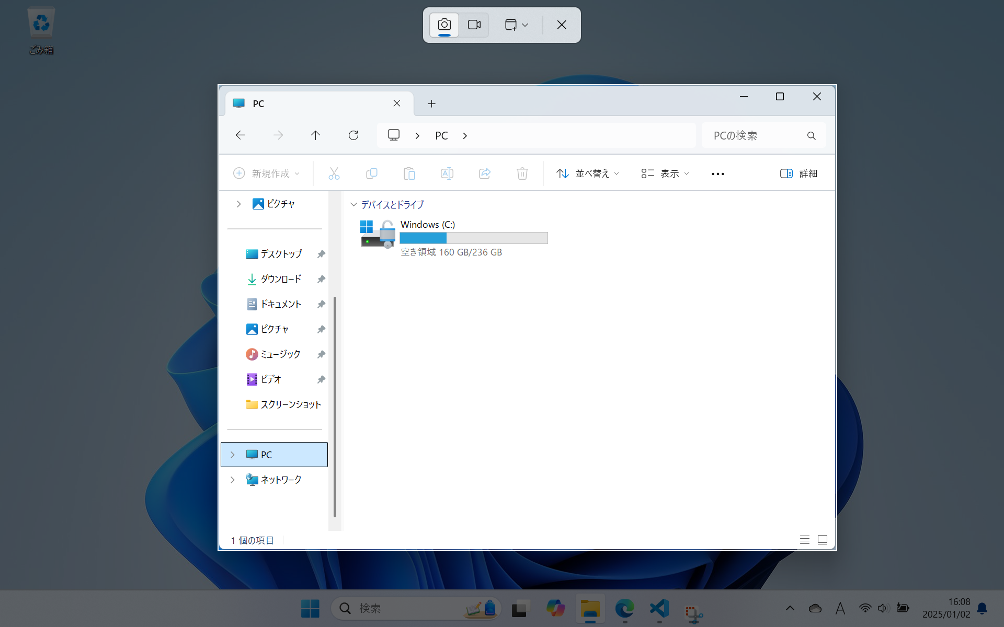Viewport: 1004px width, 627px height.
Task: Click the back navigation arrow
Action: [x=241, y=135]
